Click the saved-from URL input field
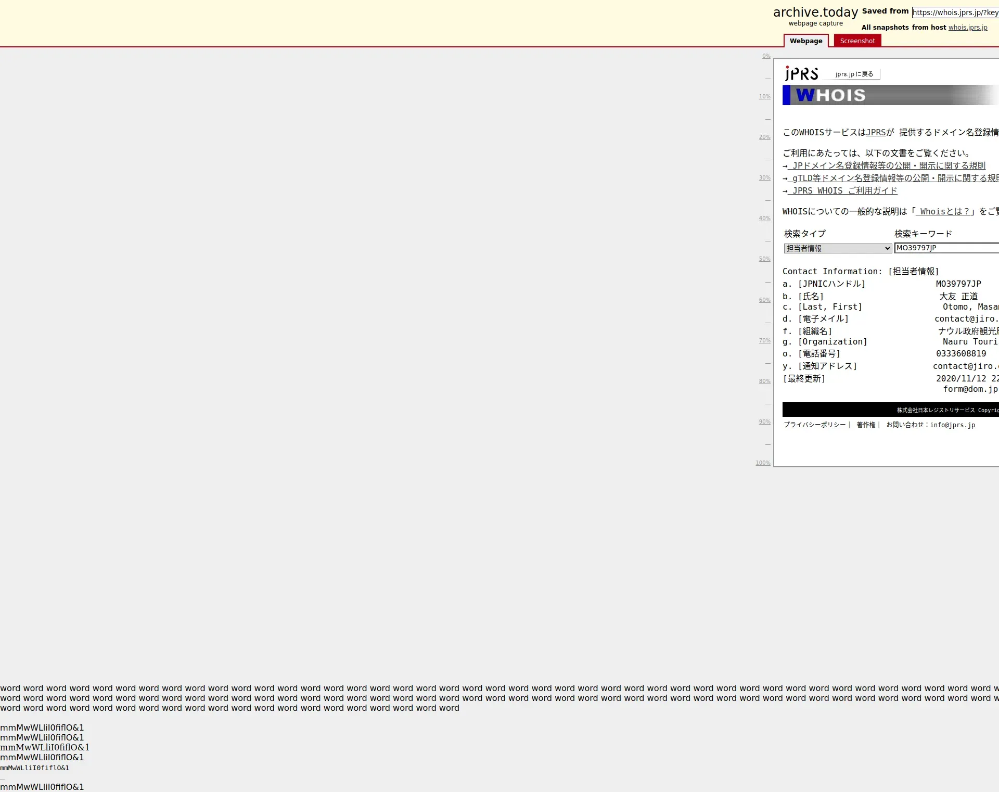Image resolution: width=999 pixels, height=792 pixels. click(955, 12)
